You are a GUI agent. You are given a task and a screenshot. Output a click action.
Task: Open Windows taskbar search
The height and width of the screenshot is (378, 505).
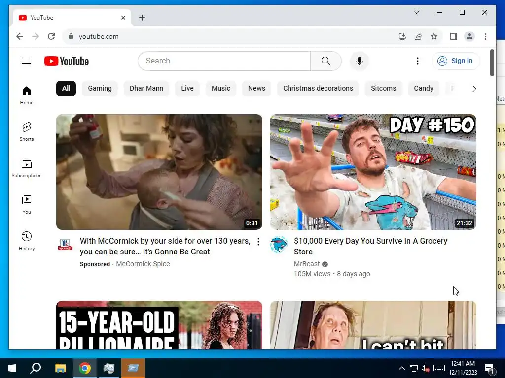pos(36,368)
